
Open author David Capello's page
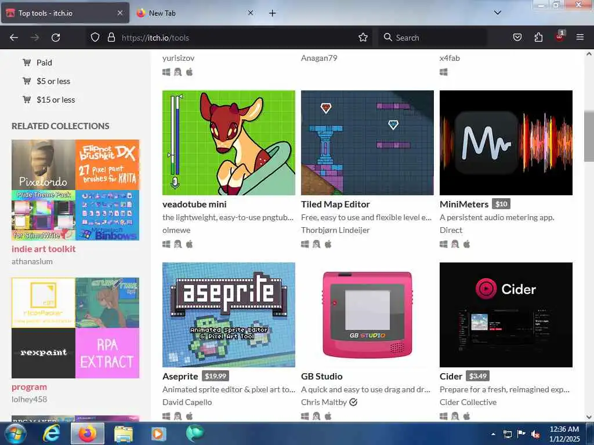(x=187, y=402)
